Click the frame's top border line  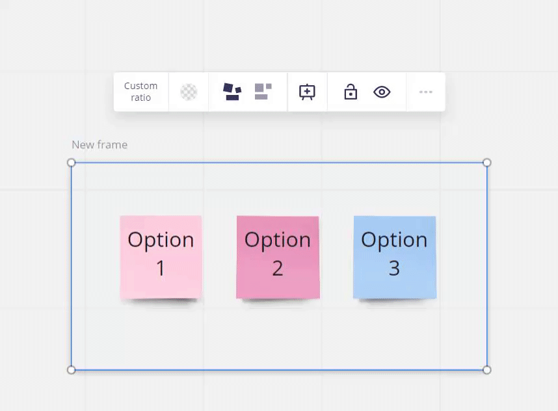click(280, 163)
